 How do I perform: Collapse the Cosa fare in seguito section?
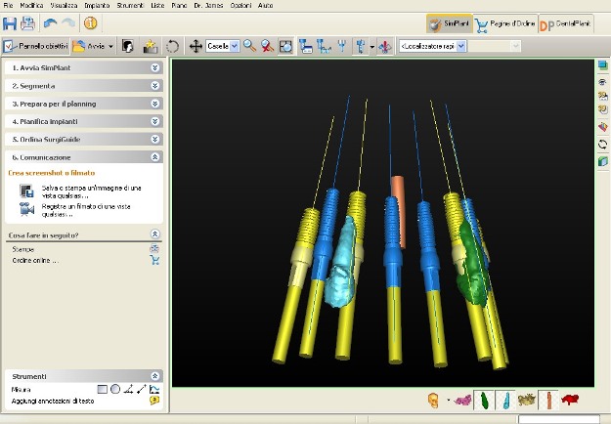pos(154,234)
